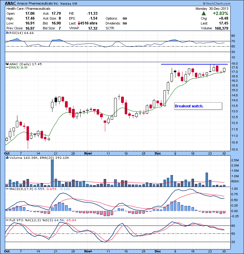Select the 'Breakout watch.' annotation box
This screenshot has width=244, height=254.
198,106
